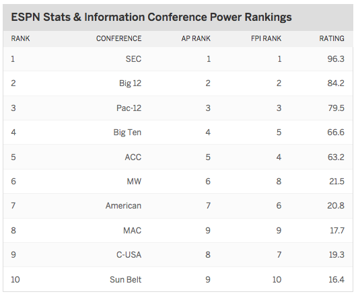Select the Big Ten conference name
The height and width of the screenshot is (294, 356).
tap(127, 133)
